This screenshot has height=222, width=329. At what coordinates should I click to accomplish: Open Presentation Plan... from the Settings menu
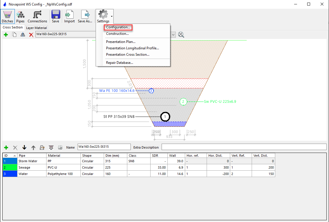click(x=121, y=42)
